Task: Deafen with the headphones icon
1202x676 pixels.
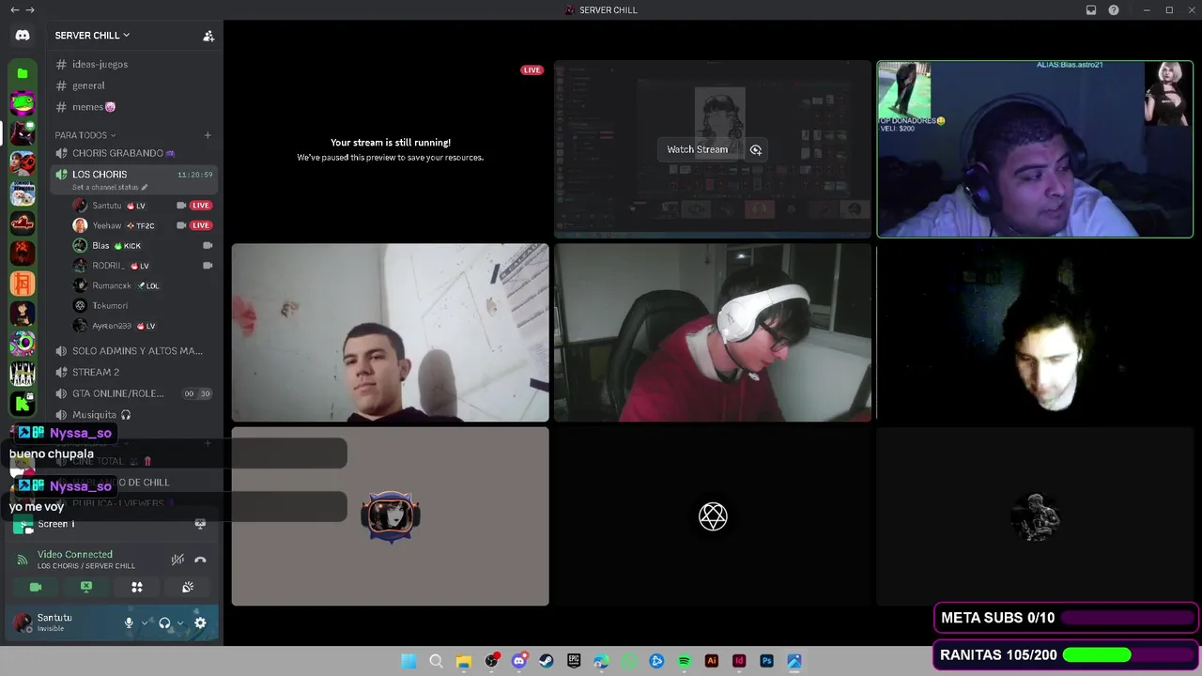Action: [164, 622]
